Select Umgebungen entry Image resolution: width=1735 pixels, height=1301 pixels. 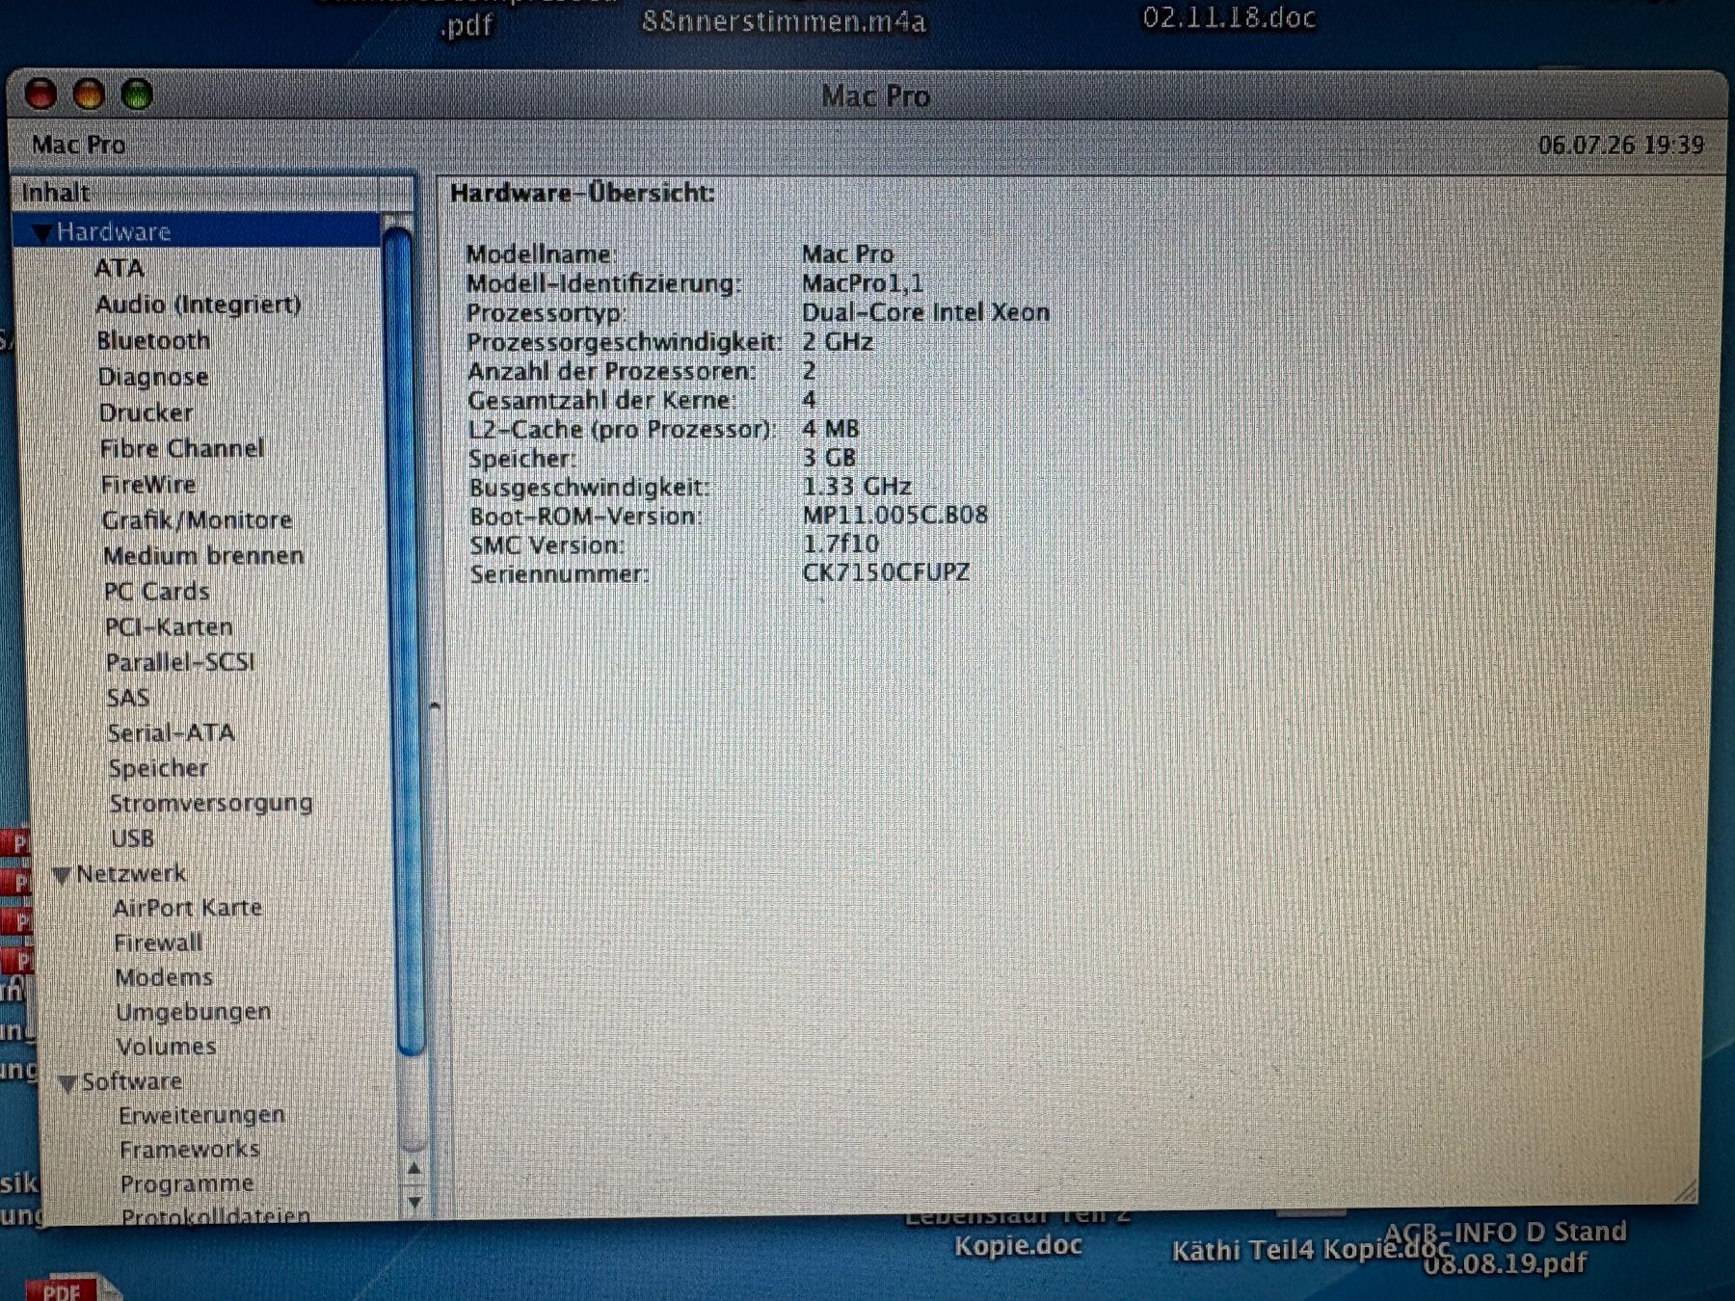pyautogui.click(x=194, y=1012)
